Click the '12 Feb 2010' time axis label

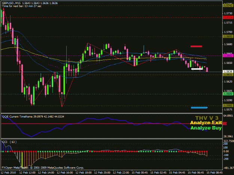[8, 172]
